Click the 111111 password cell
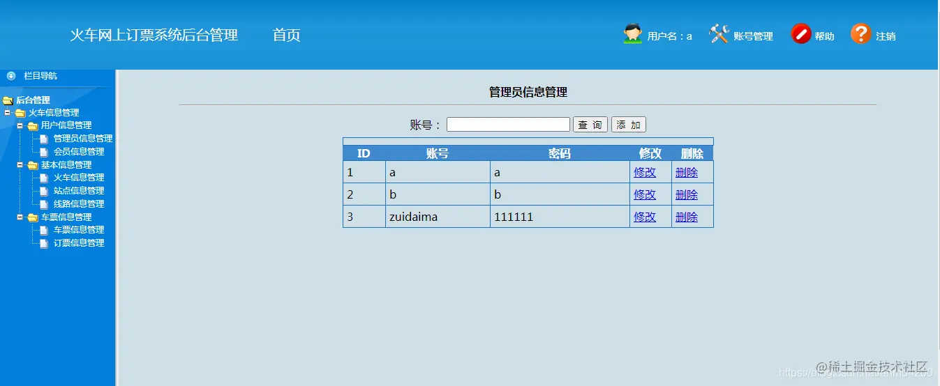 click(x=560, y=217)
